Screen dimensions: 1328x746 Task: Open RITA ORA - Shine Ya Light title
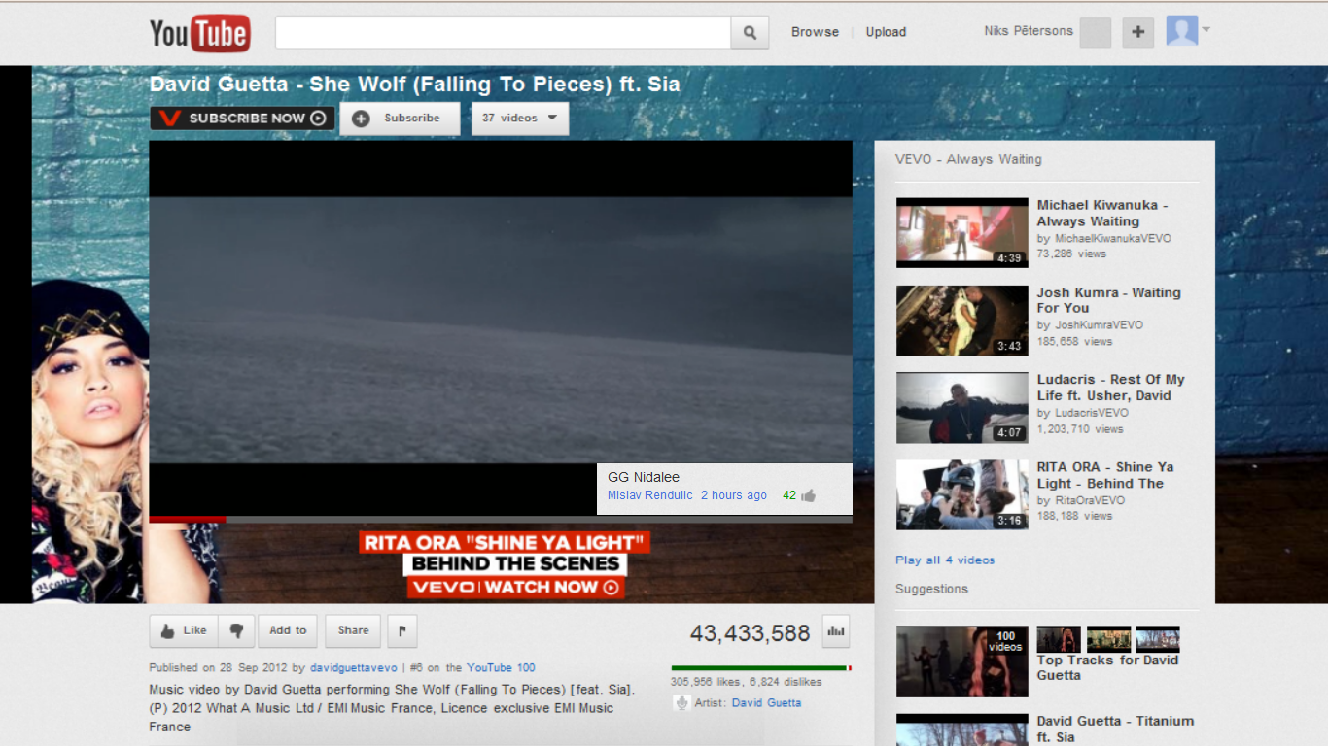pyautogui.click(x=1105, y=475)
